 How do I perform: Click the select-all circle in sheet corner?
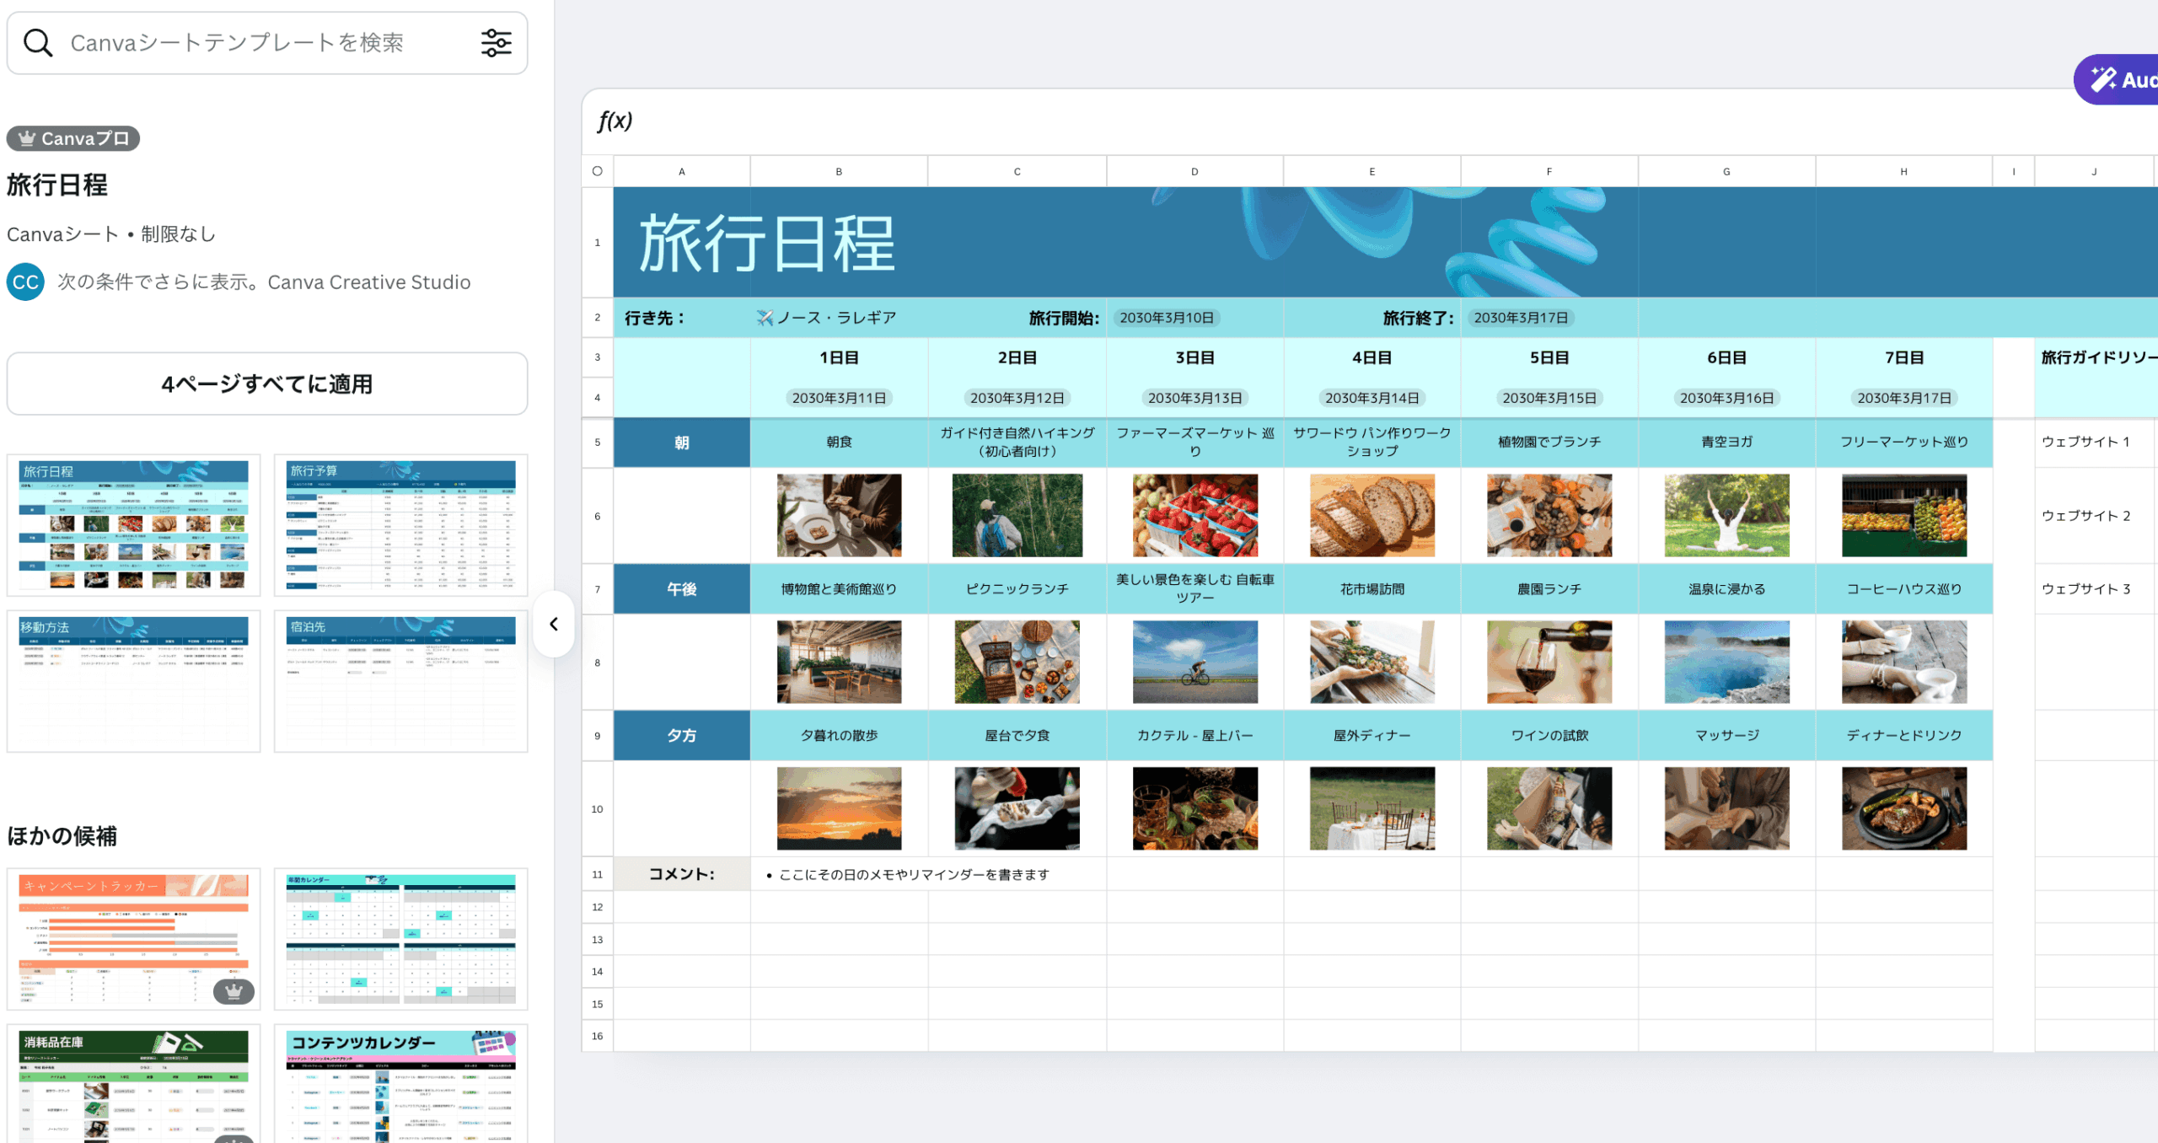tap(598, 171)
